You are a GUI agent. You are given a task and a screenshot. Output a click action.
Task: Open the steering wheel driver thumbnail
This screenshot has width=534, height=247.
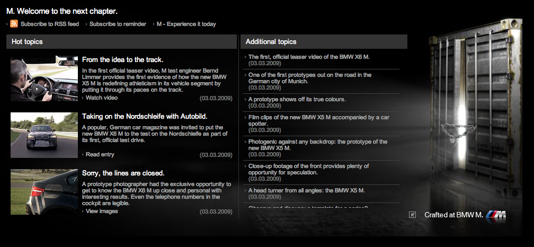point(44,78)
